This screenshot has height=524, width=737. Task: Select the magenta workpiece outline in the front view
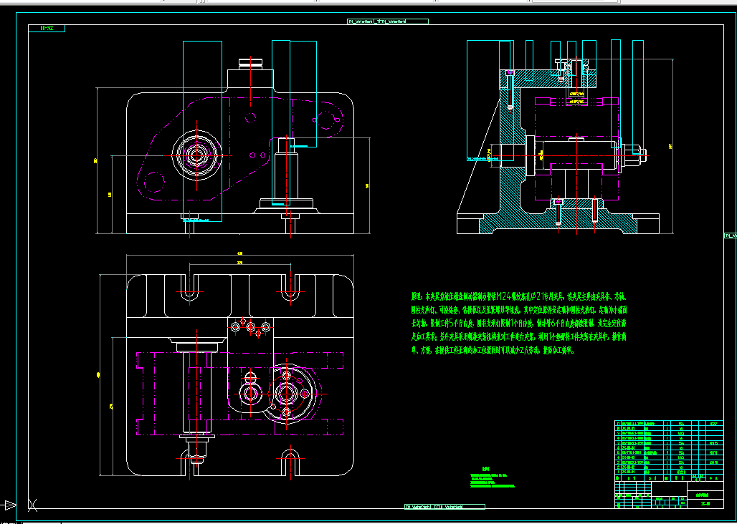point(239,149)
